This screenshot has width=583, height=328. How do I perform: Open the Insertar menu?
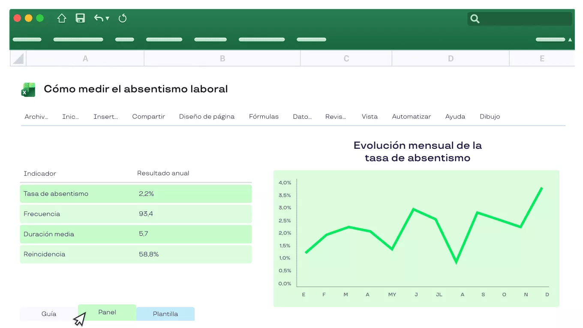pos(106,117)
